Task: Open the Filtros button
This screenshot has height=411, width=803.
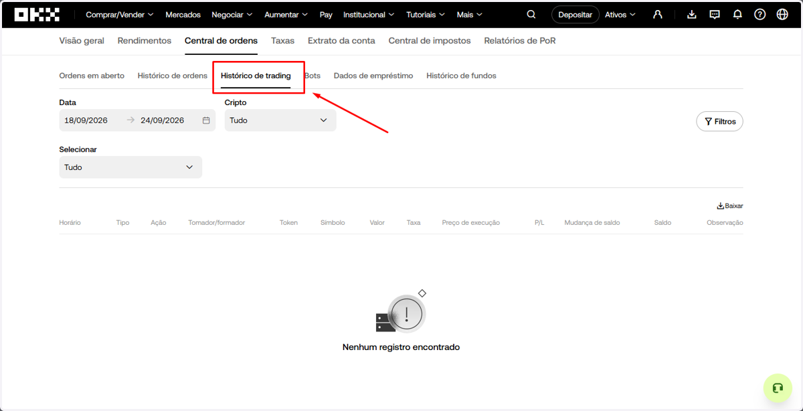Action: pos(720,121)
